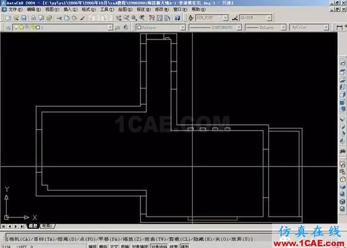Viewport: 347px width, 248px height.
Task: Click the Text Style icon
Action: click(x=191, y=18)
